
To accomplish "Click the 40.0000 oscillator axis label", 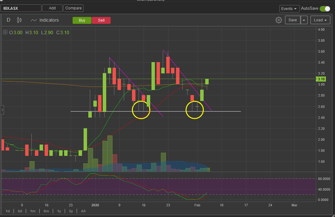I will pos(324,189).
